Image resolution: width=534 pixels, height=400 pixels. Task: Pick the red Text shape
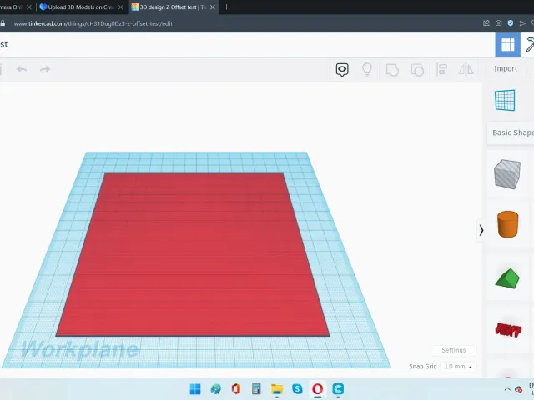click(x=508, y=330)
